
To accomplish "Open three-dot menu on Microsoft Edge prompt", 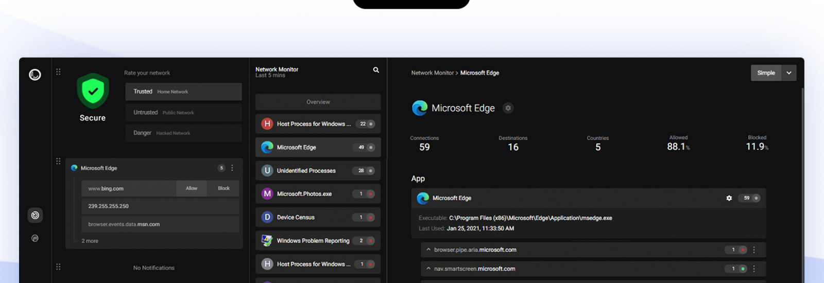I will pos(232,168).
